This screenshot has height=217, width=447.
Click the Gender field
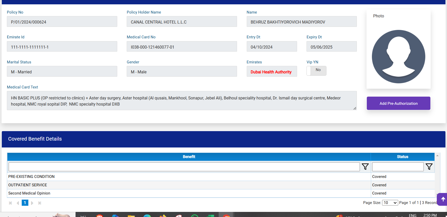click(182, 72)
